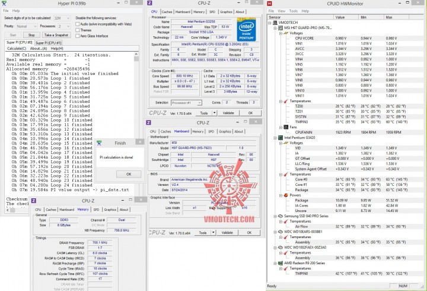Click the purple Z icon of the top CPU-Z window
Image resolution: width=427 pixels, height=291 pixels.
[x=149, y=3]
